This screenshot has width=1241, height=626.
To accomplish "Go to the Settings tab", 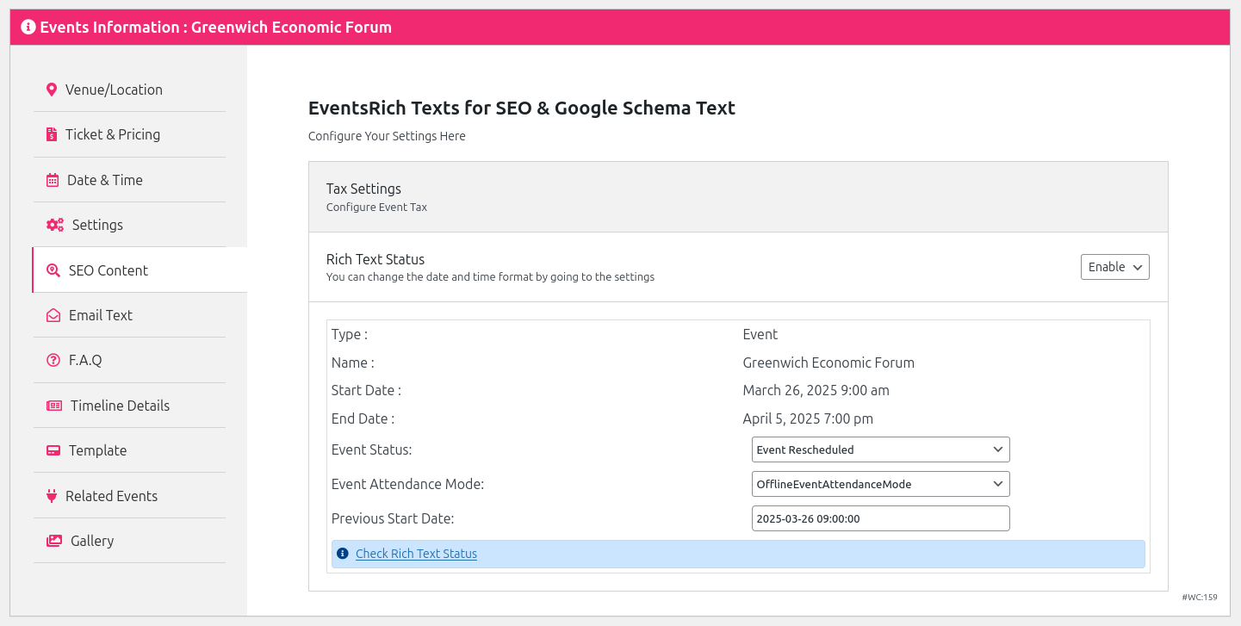I will pos(129,225).
